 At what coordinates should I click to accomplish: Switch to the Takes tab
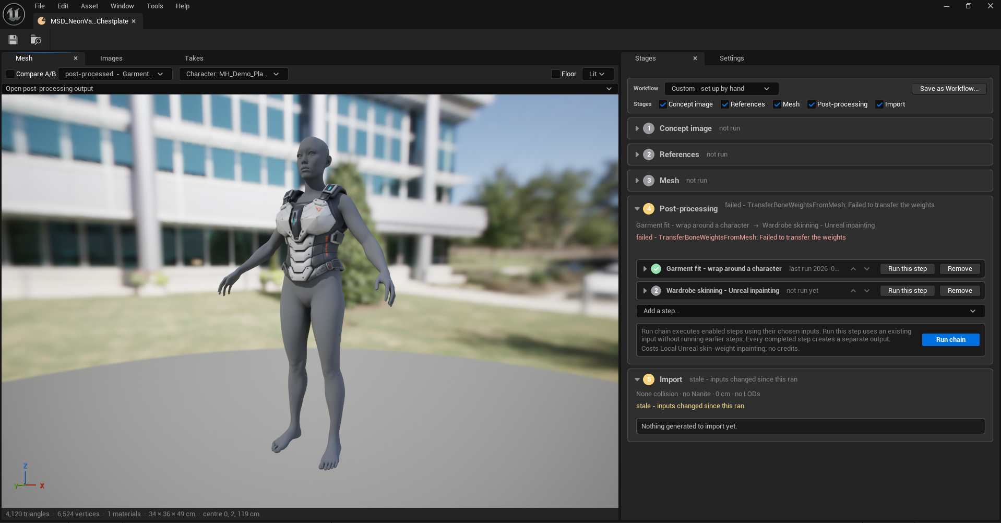(x=194, y=58)
